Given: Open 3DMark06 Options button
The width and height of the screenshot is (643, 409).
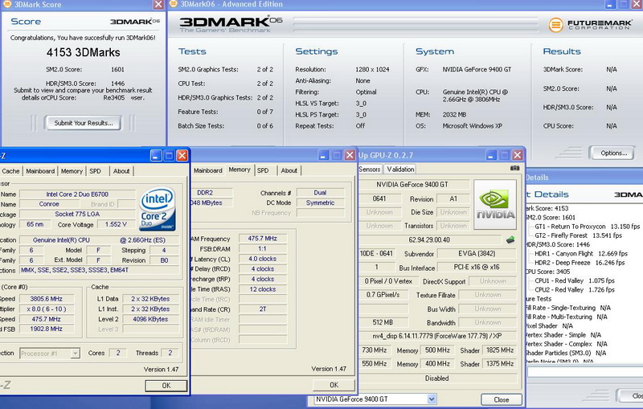Looking at the screenshot, I should (613, 153).
